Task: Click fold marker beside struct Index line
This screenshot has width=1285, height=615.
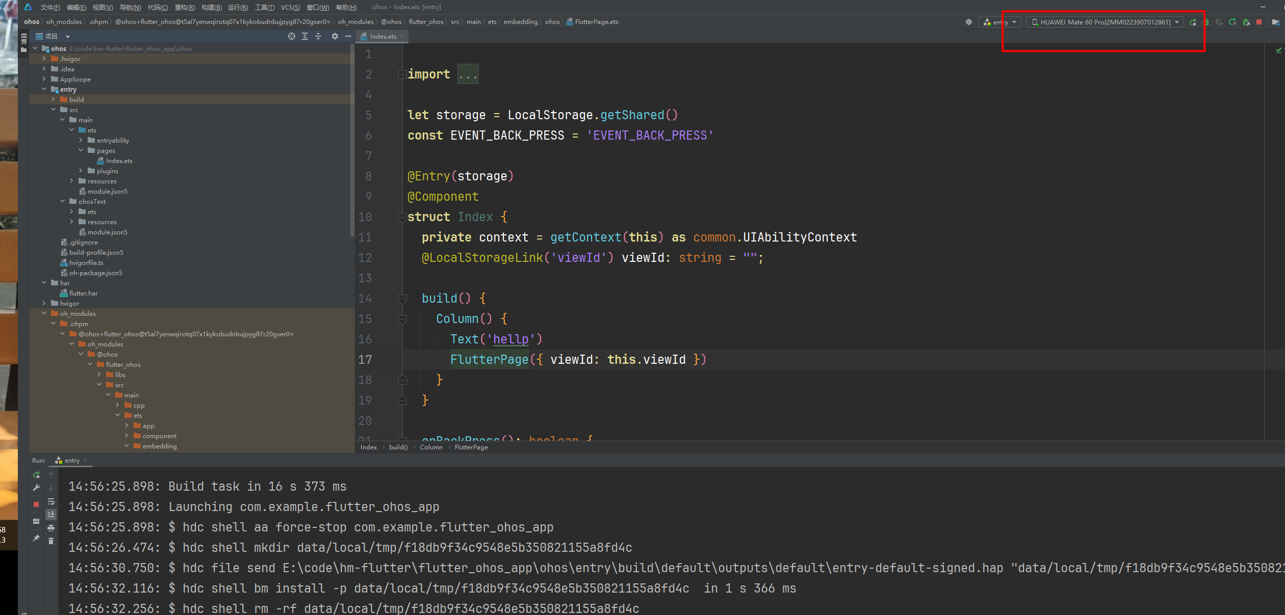Action: click(402, 217)
